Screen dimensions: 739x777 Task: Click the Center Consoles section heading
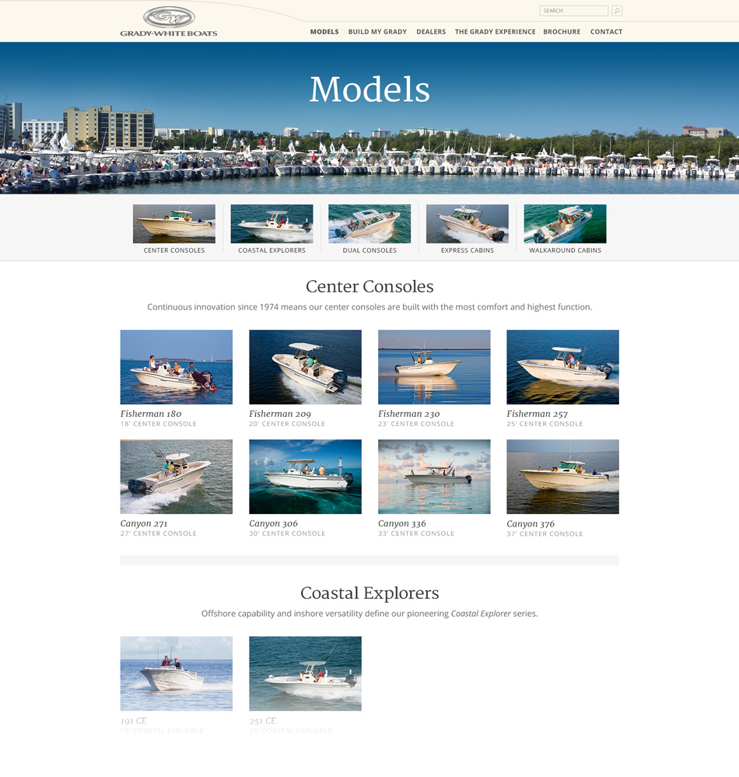(x=369, y=286)
